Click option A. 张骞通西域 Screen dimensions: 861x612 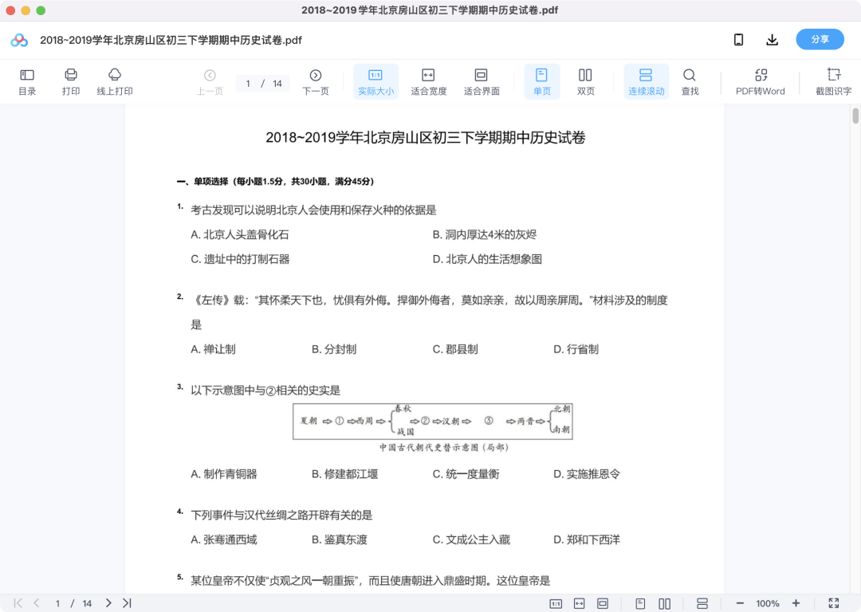click(223, 539)
